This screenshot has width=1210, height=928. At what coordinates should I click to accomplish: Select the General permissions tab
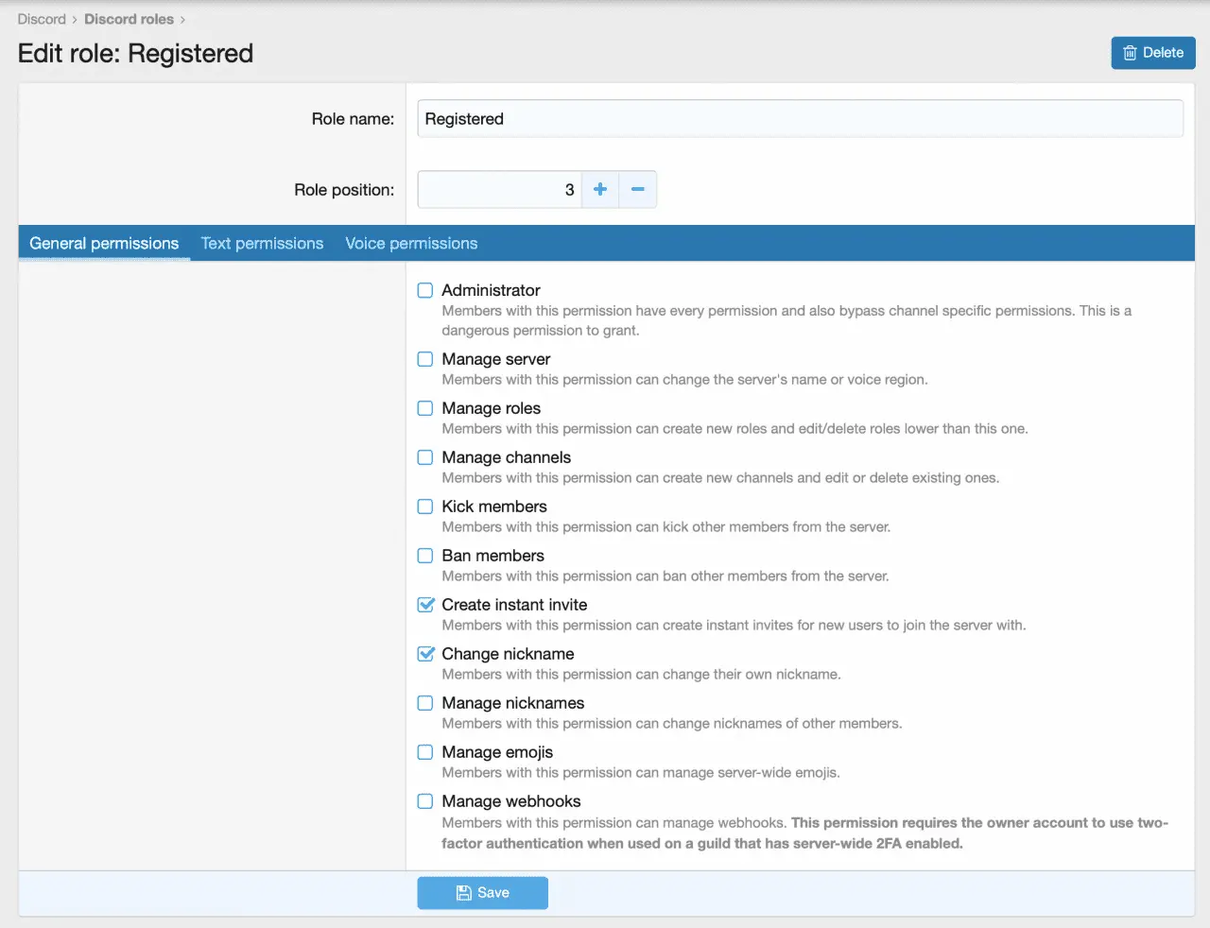coord(104,244)
